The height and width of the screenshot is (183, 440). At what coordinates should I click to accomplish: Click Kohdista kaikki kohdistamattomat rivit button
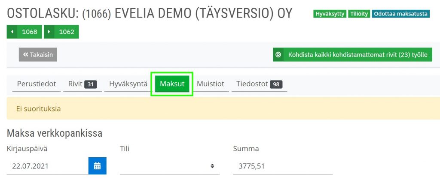(x=352, y=54)
